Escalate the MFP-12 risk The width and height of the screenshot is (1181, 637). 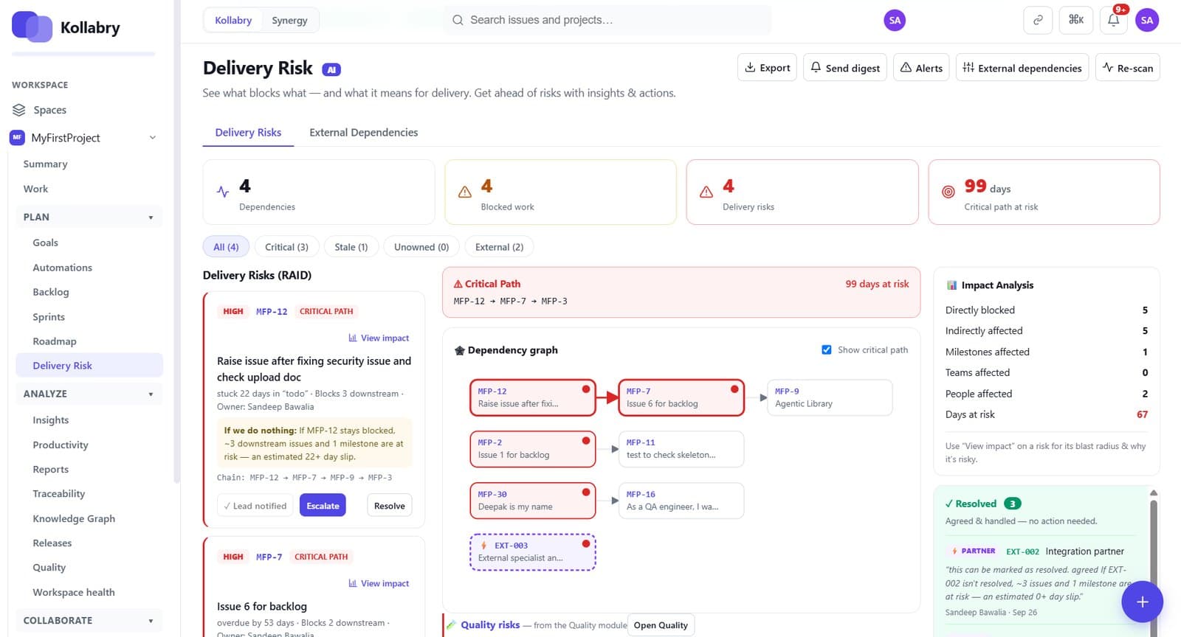tap(323, 505)
